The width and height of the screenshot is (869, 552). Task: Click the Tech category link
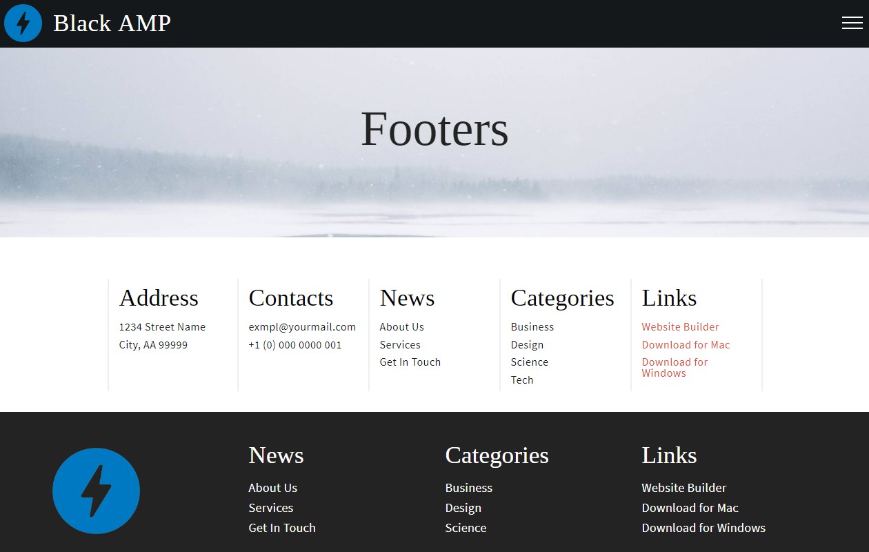pyautogui.click(x=522, y=379)
